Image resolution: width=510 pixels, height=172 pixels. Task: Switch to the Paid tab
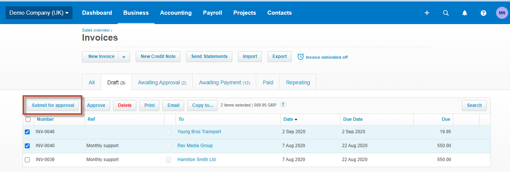(x=268, y=82)
